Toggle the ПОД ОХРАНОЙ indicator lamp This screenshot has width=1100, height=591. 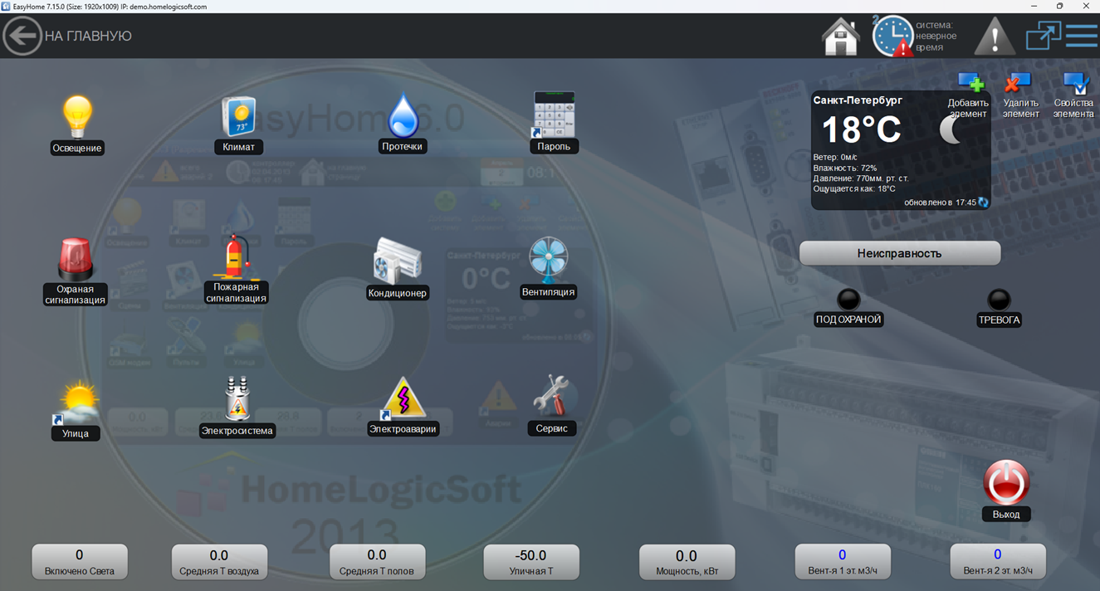coord(848,300)
